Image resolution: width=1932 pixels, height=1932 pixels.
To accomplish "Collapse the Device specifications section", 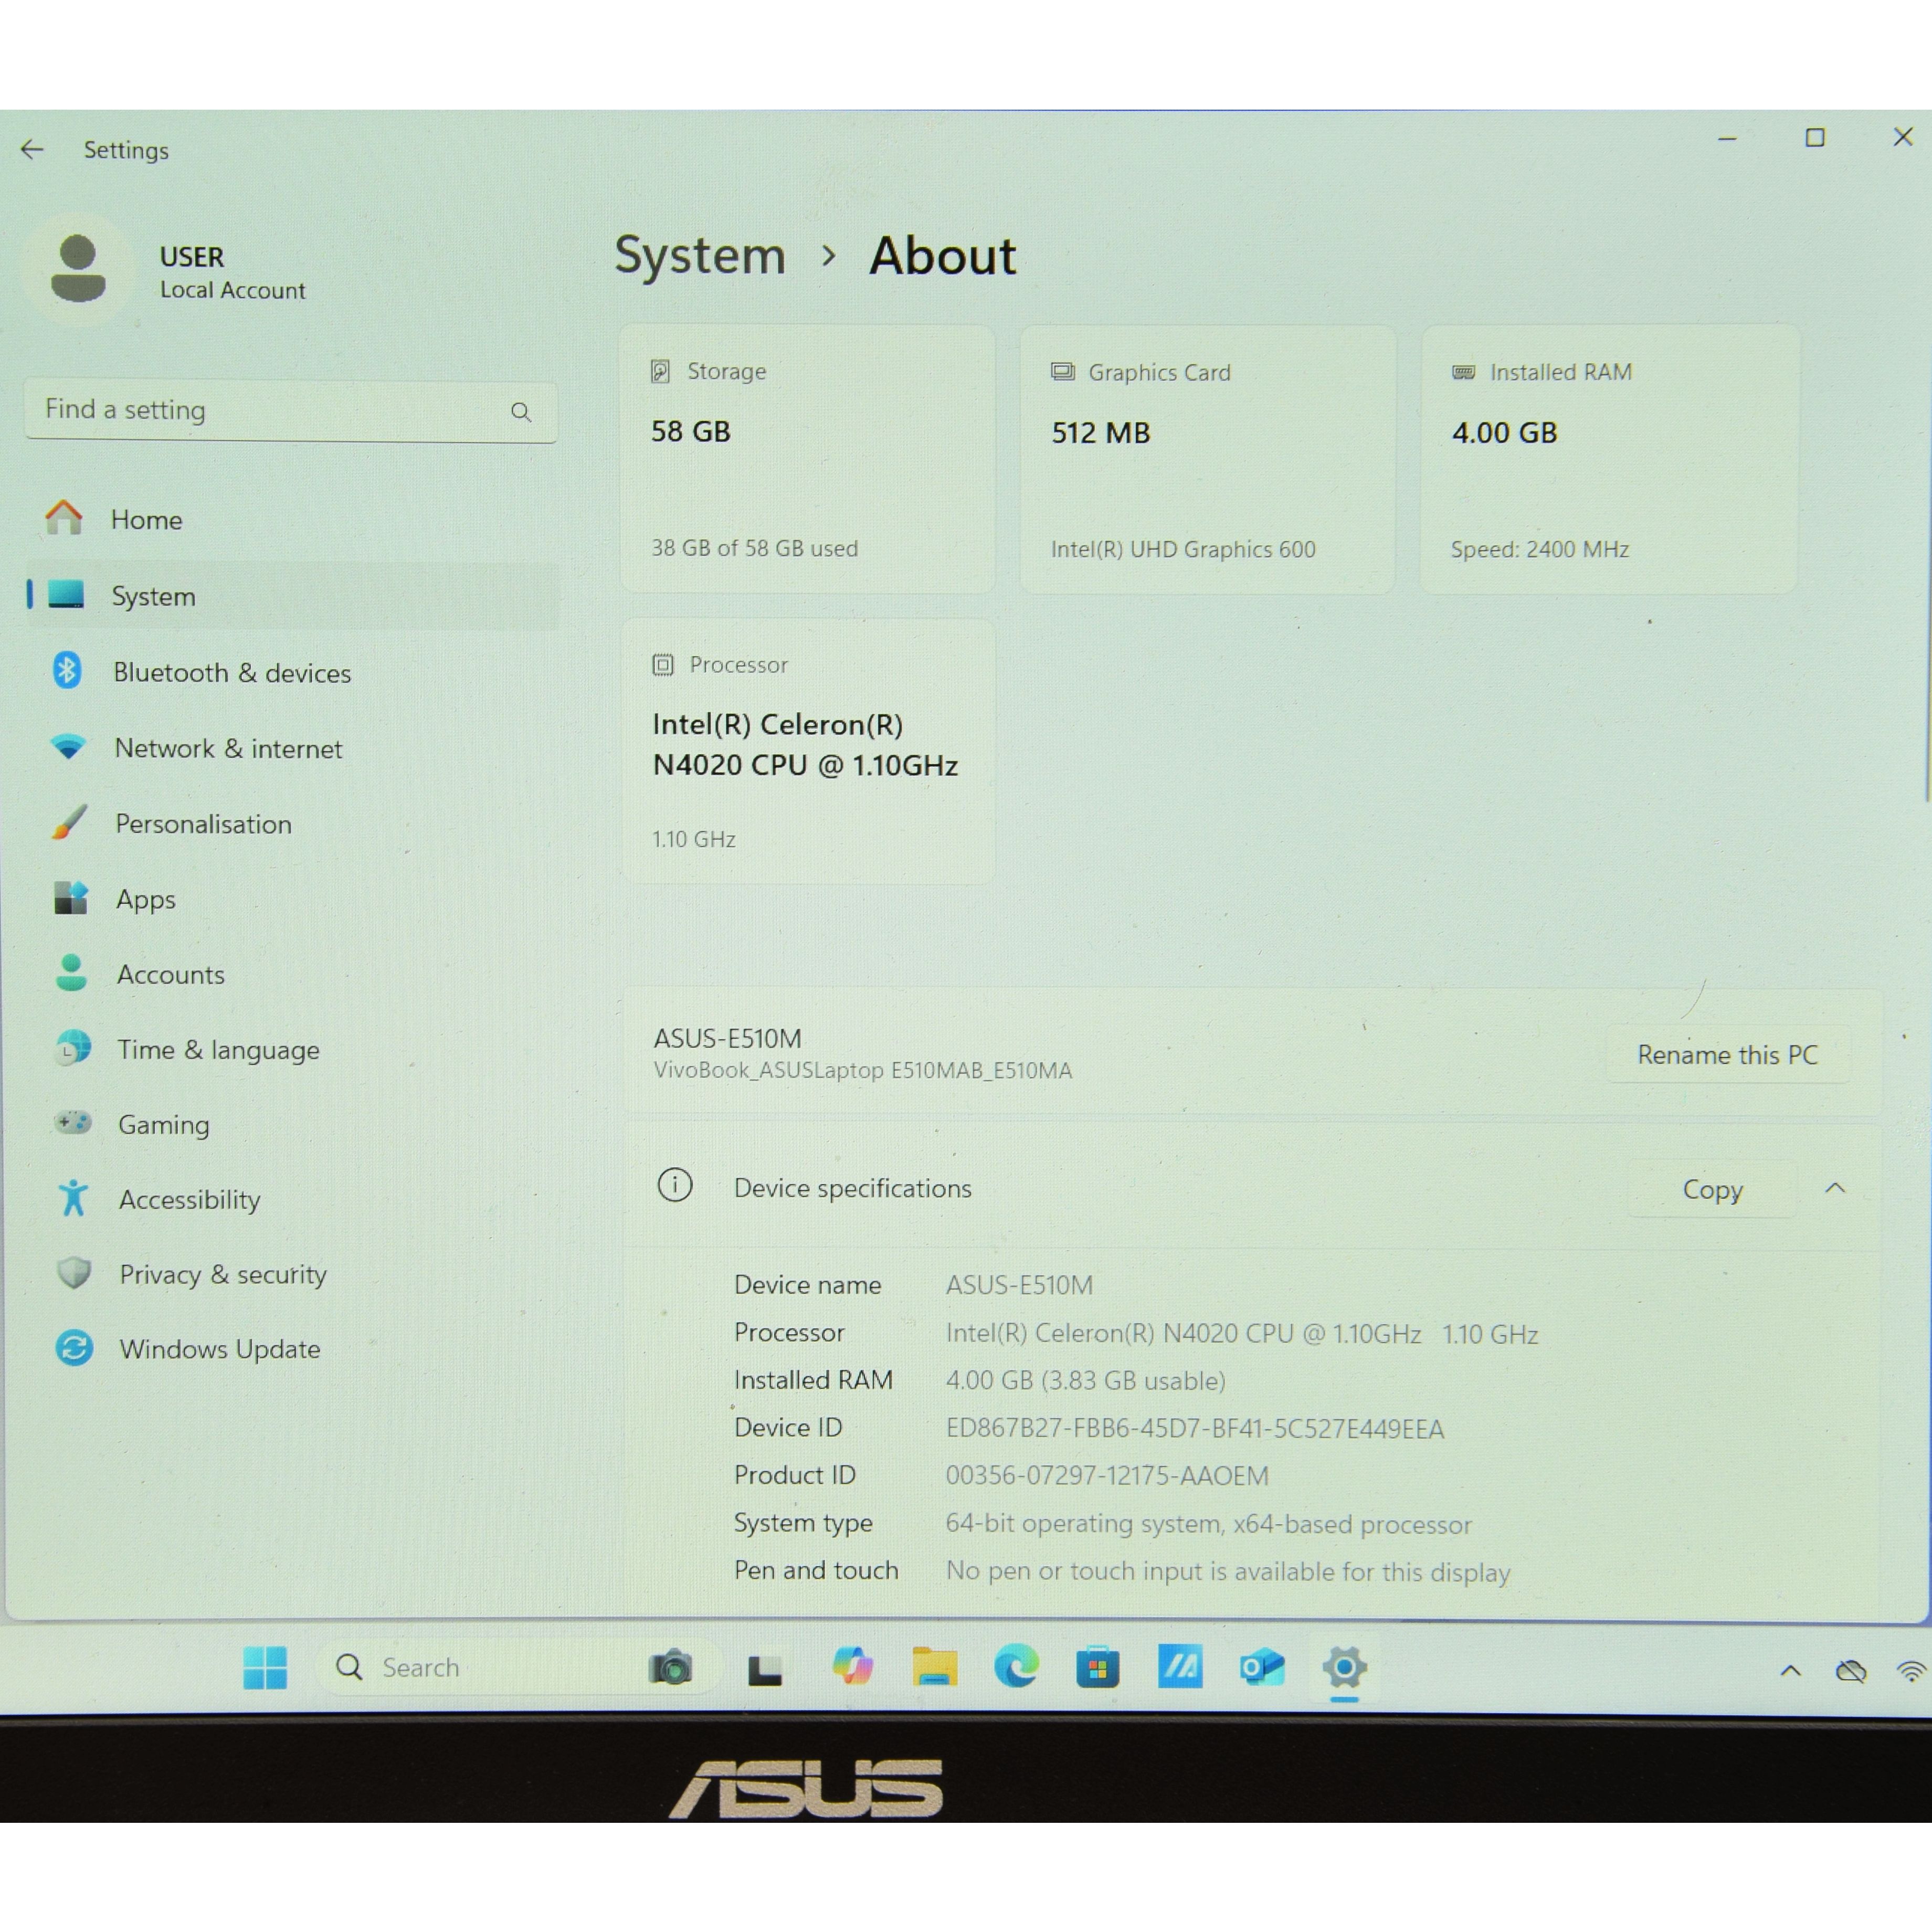I will click(1835, 1189).
